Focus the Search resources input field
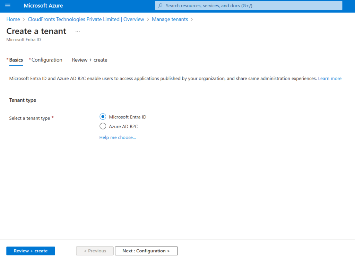The width and height of the screenshot is (355, 261). 249,6
